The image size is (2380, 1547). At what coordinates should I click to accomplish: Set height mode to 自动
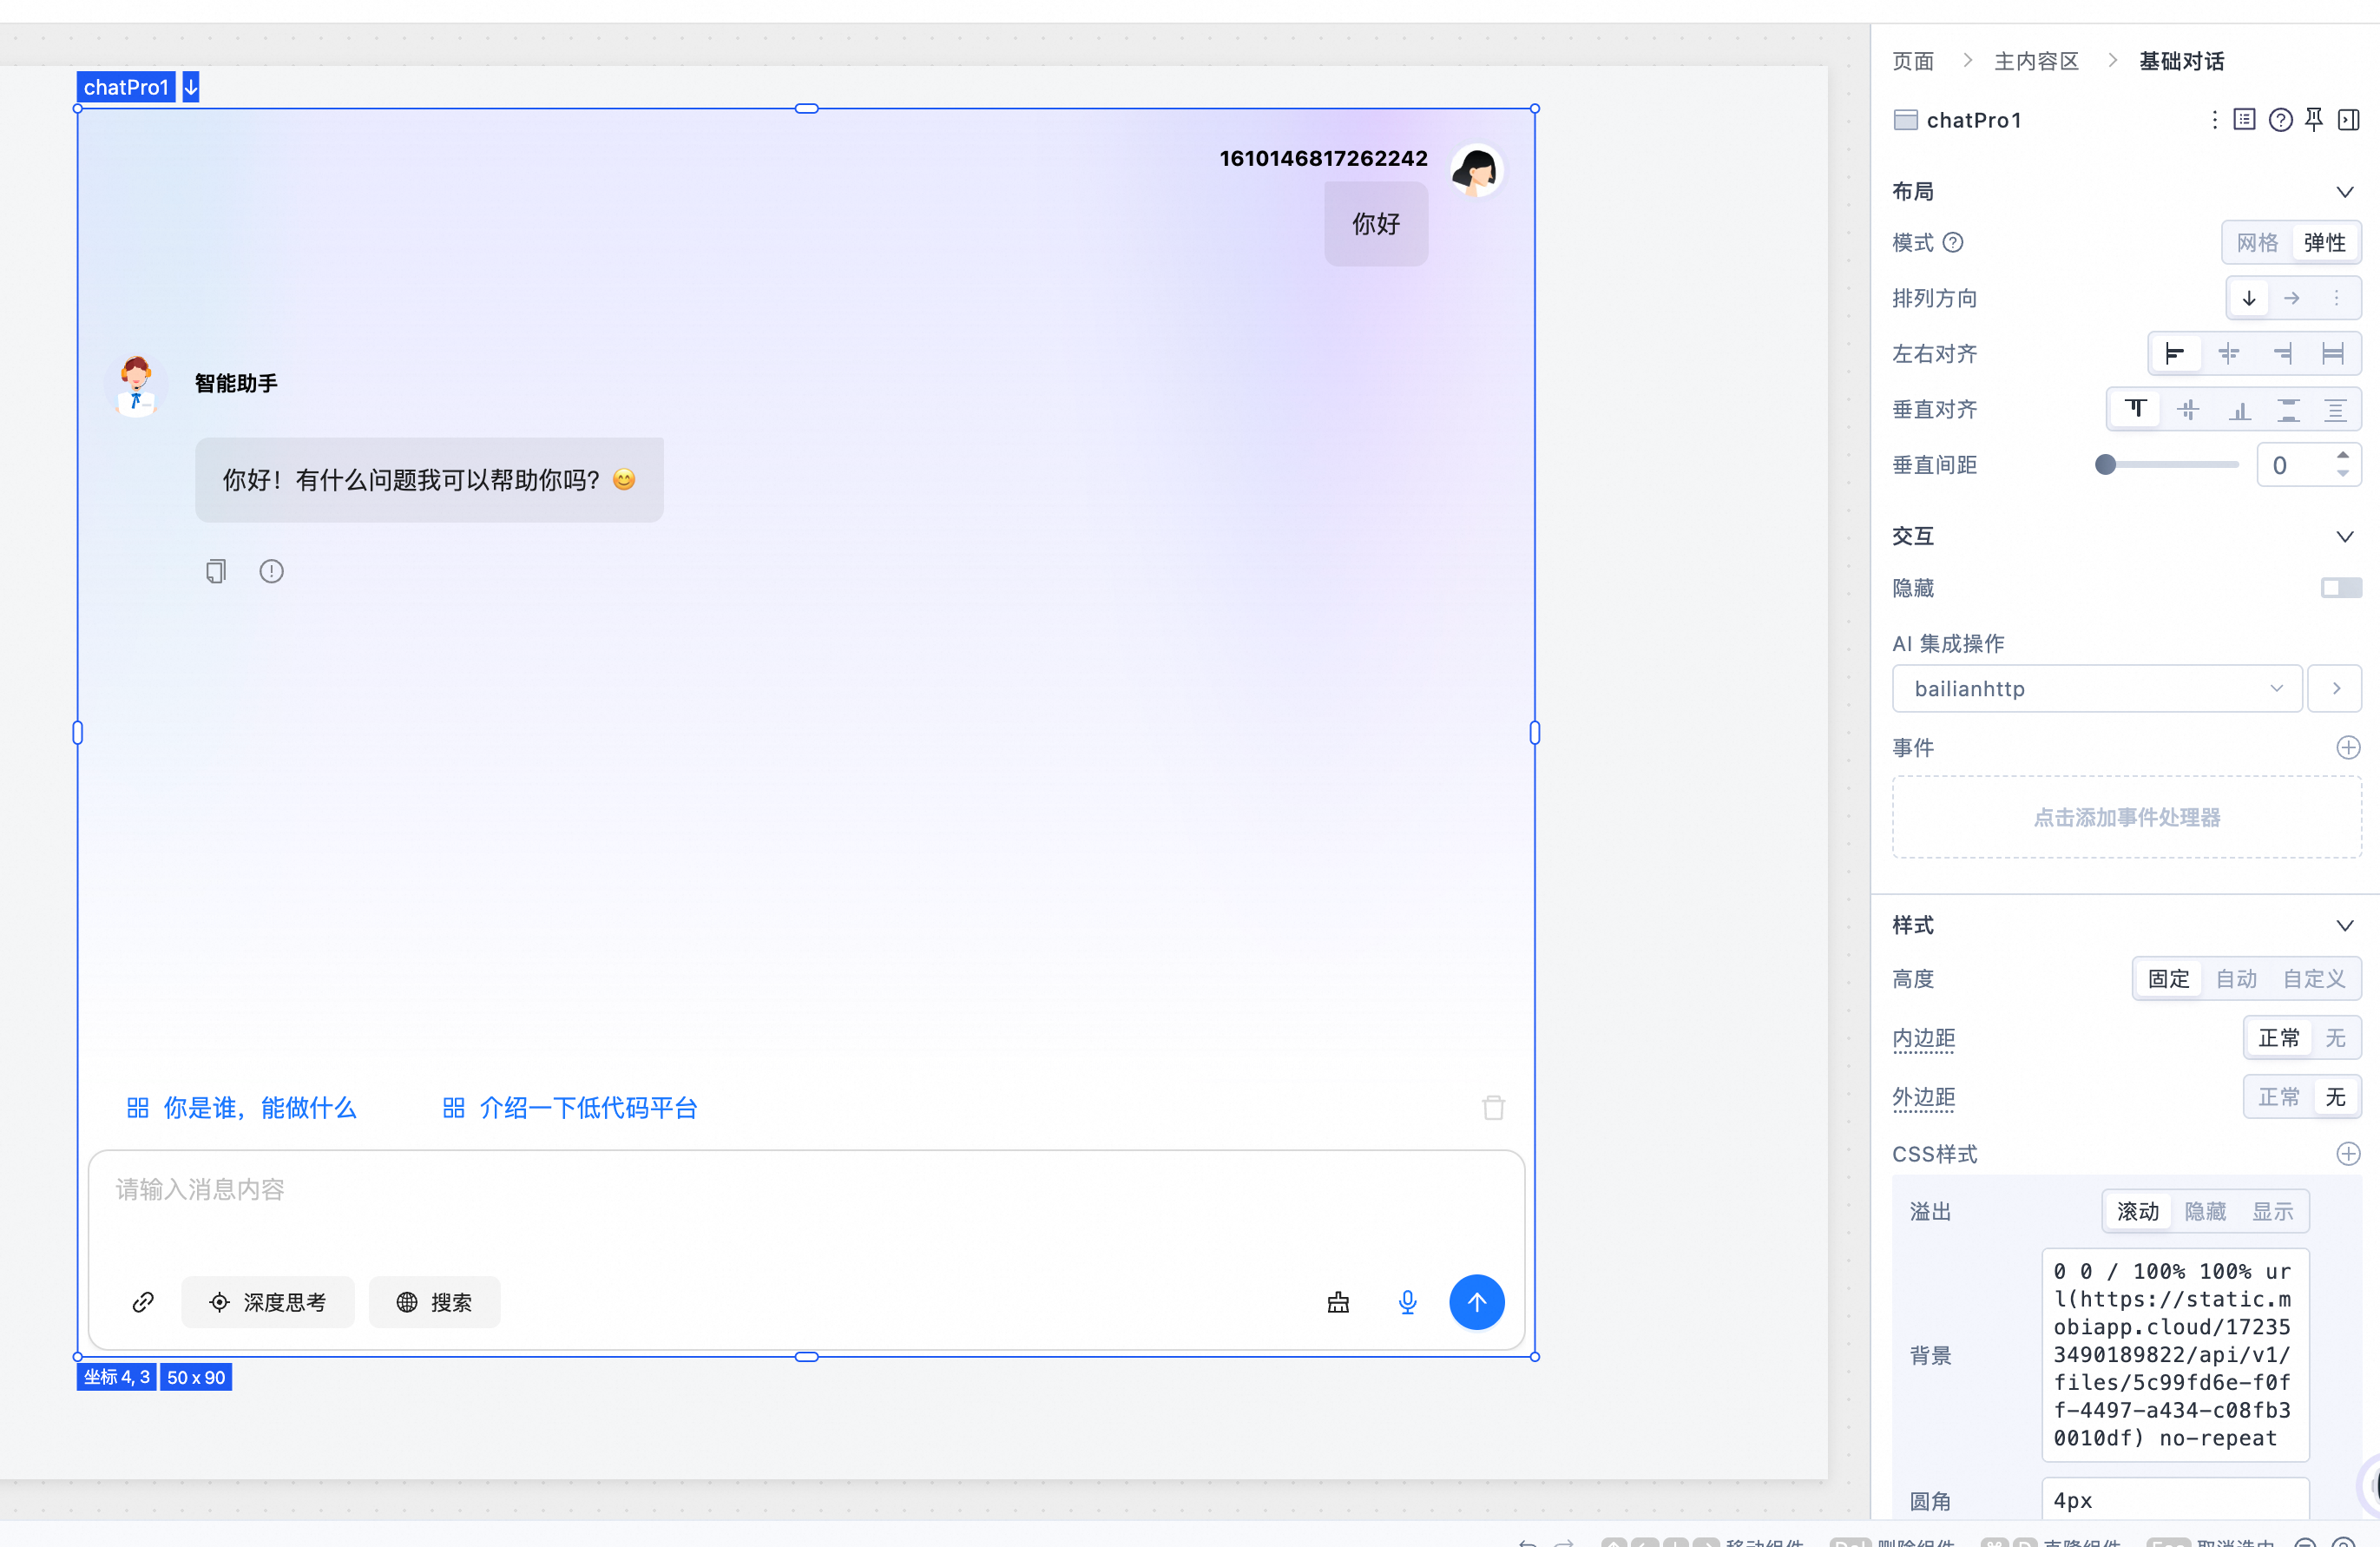(2236, 978)
